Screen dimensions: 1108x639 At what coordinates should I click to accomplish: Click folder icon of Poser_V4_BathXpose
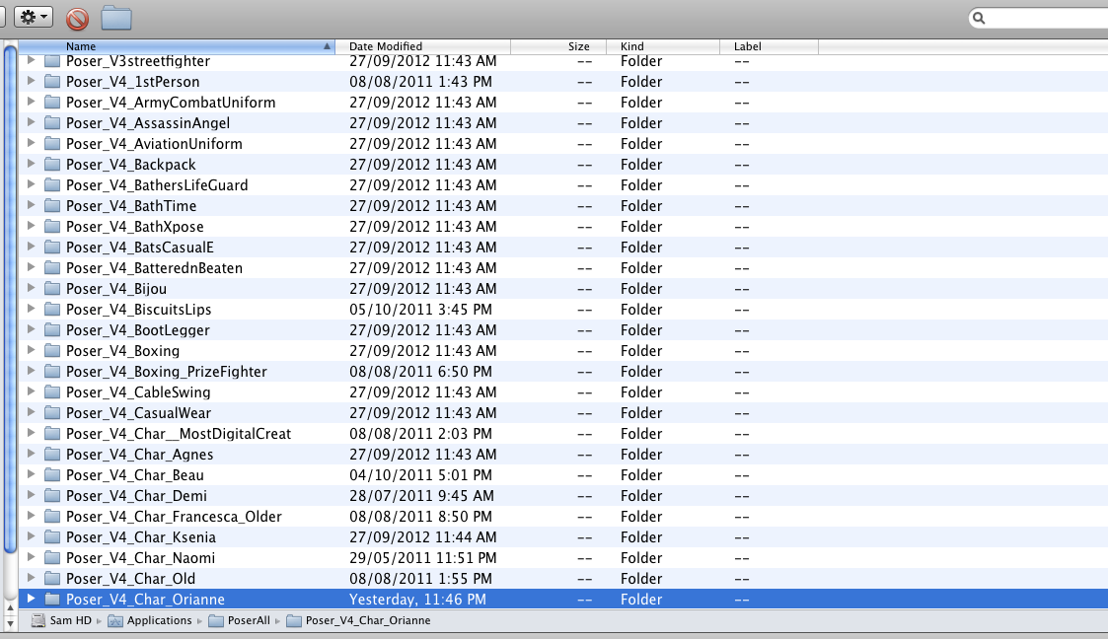pos(51,226)
